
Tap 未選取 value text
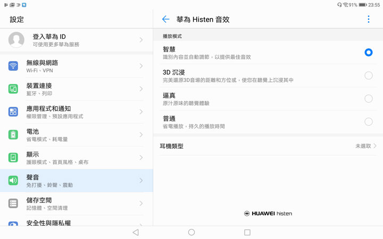pyautogui.click(x=363, y=146)
